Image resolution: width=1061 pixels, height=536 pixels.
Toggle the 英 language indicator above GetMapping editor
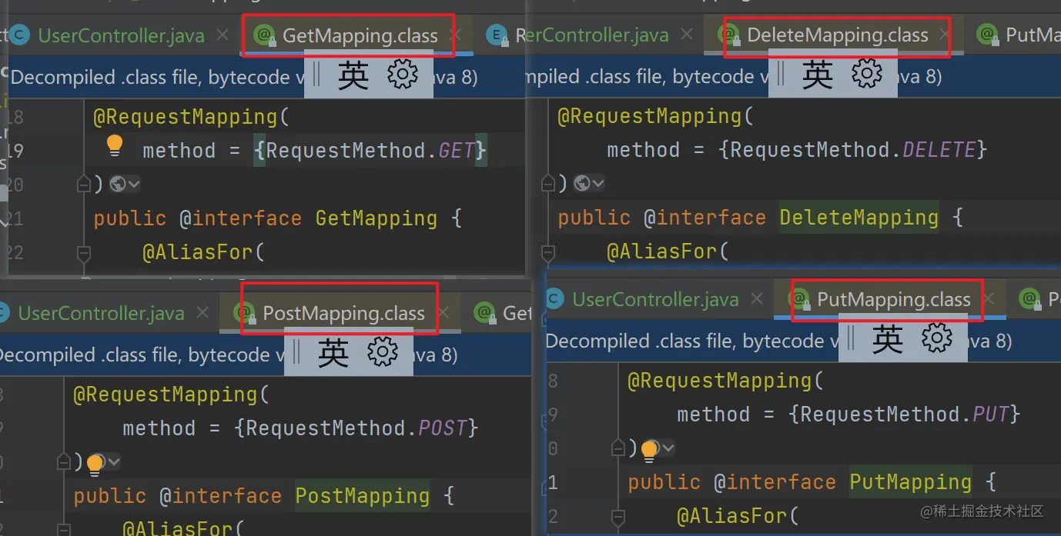click(x=353, y=75)
